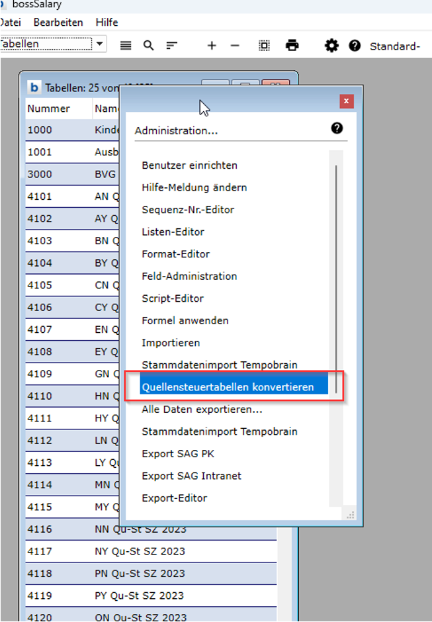Click the minus remove icon
The height and width of the screenshot is (622, 432).
[235, 46]
